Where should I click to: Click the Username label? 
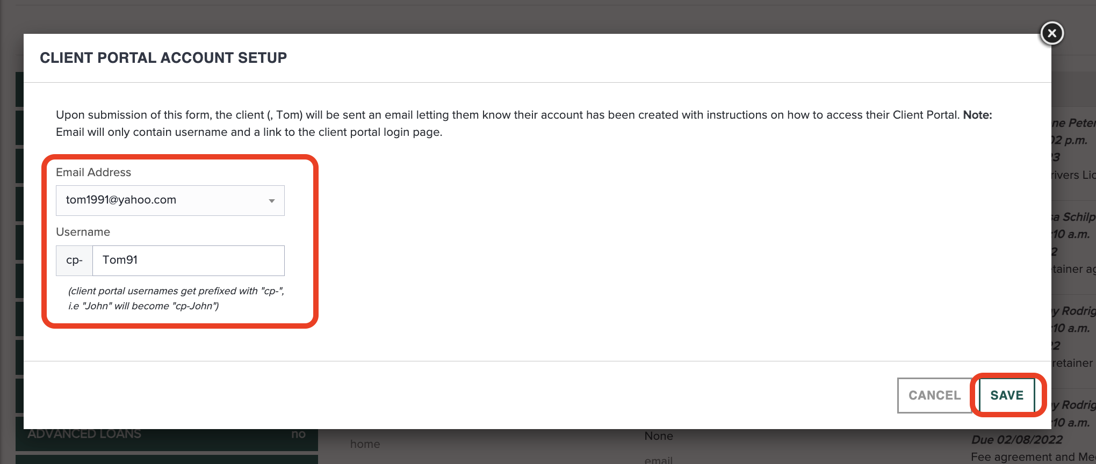83,232
